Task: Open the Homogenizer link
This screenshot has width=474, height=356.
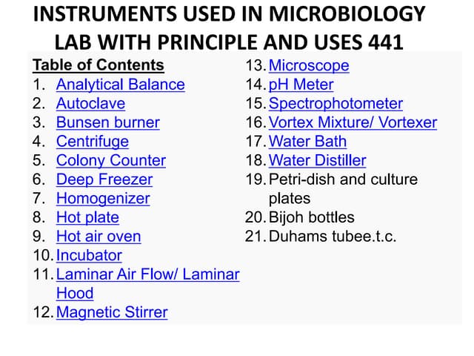Action: click(102, 199)
